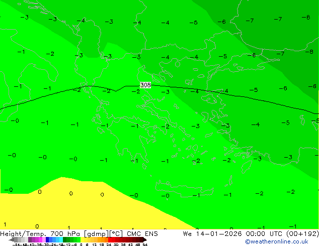This screenshot has height=246, width=319.
Task: Click the 54 value at legend's right end
Action: 145,244
